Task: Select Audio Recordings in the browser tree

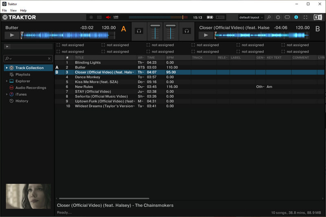Action: click(x=31, y=88)
